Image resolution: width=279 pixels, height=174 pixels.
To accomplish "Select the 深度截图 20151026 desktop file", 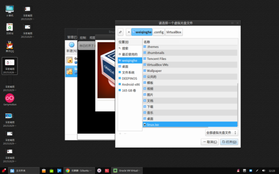I will tap(10, 66).
